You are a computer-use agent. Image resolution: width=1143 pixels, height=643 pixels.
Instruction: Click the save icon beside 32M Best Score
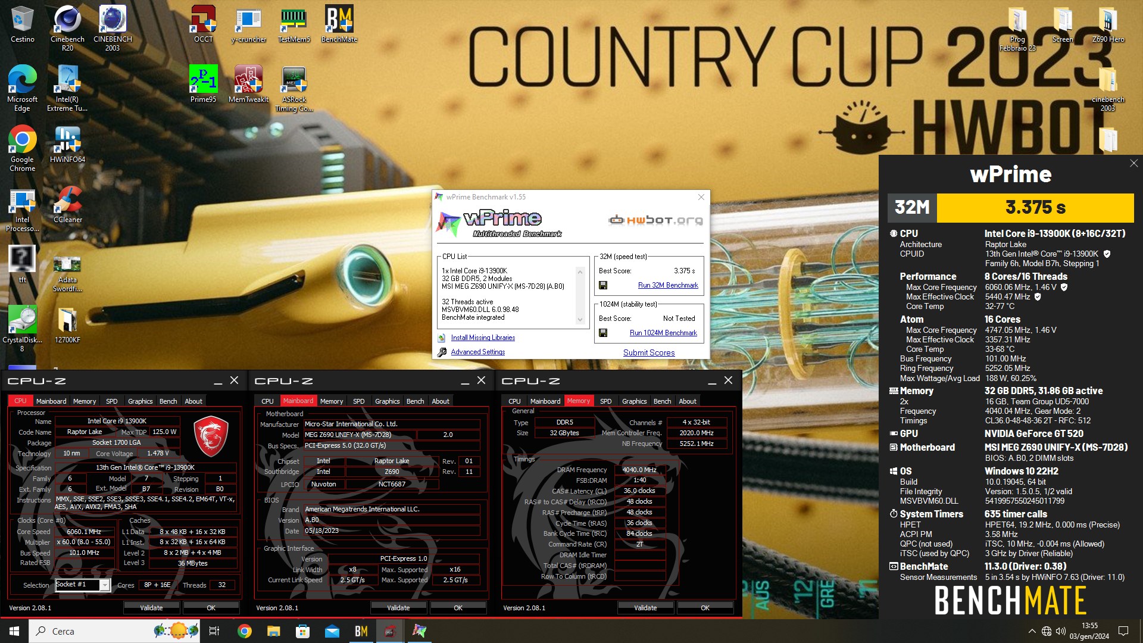pyautogui.click(x=603, y=285)
